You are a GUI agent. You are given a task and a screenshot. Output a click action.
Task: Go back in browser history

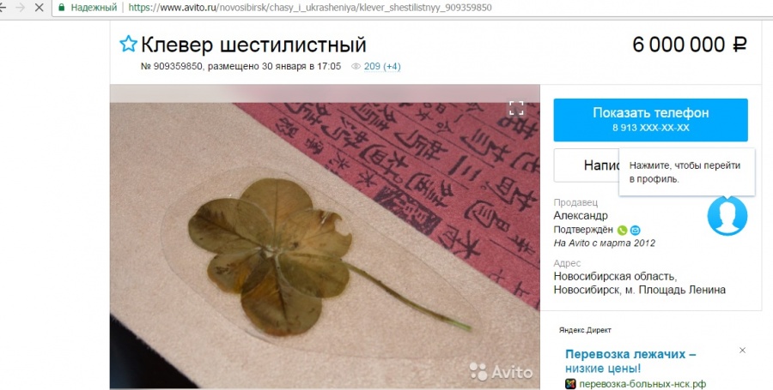coord(3,8)
